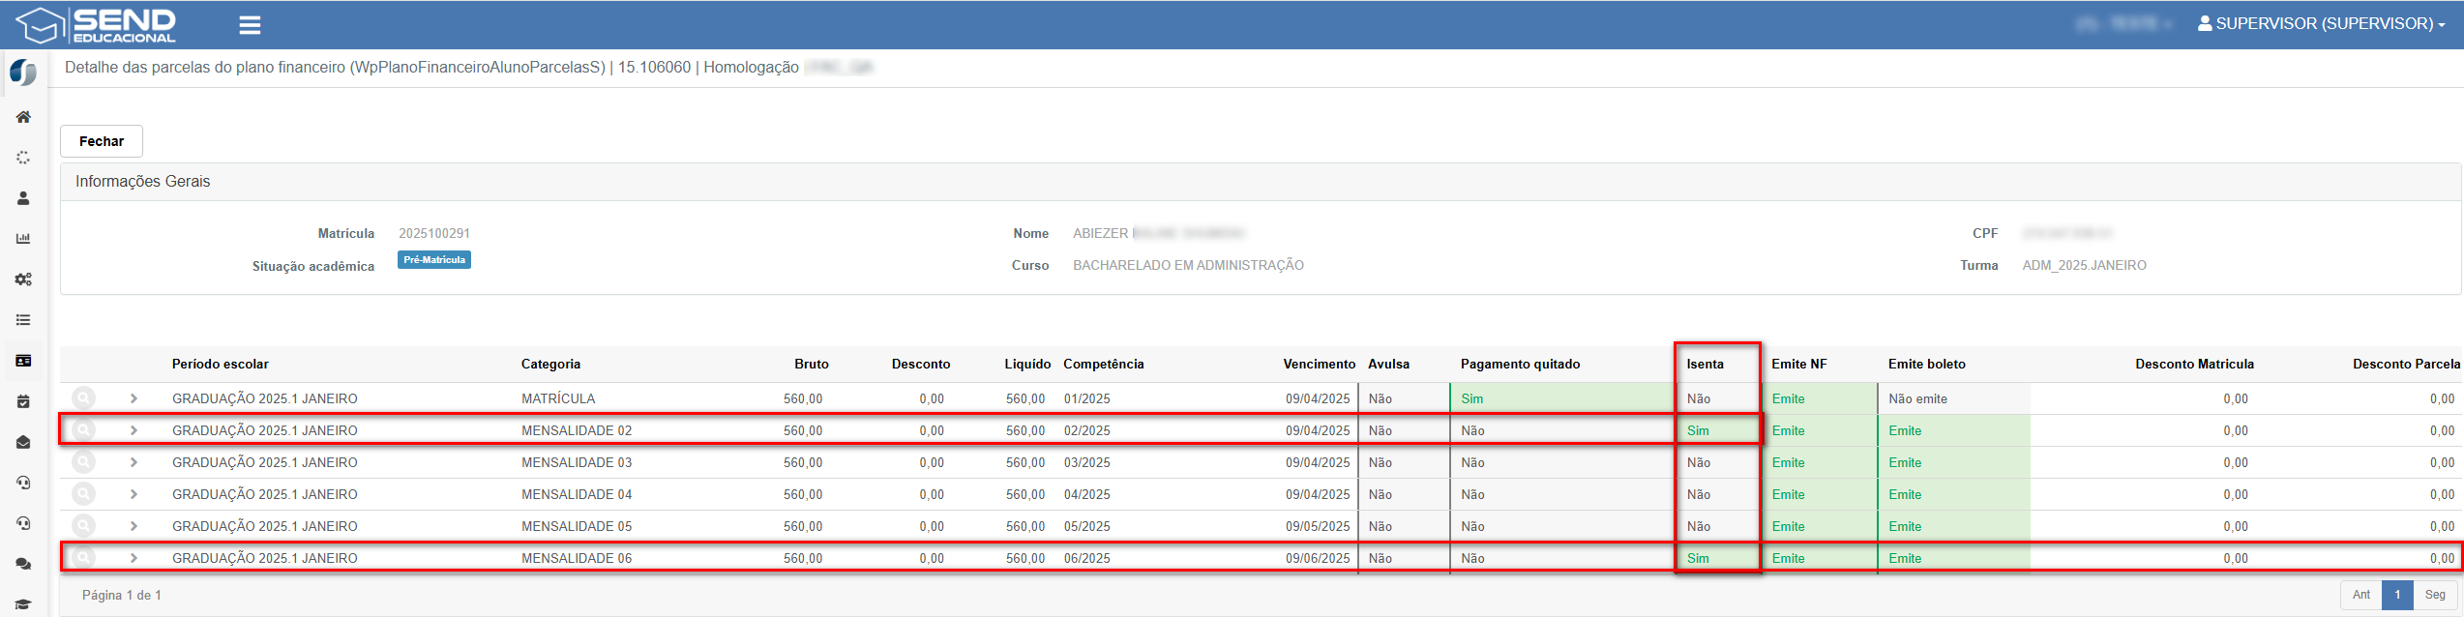The image size is (2464, 617).
Task: Click the Categoria column header
Action: tap(550, 365)
